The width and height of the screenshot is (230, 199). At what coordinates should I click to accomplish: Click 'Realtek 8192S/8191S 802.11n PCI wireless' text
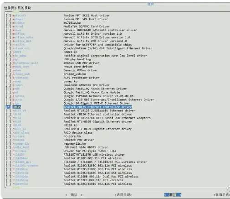click(x=97, y=183)
